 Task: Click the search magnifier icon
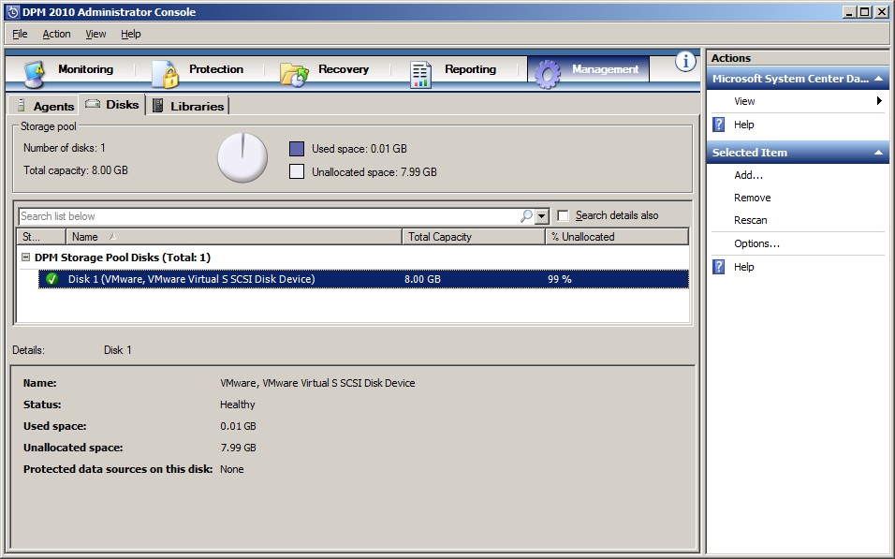point(526,216)
